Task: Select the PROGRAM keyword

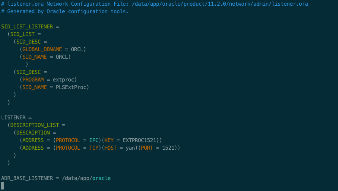Action: point(33,80)
